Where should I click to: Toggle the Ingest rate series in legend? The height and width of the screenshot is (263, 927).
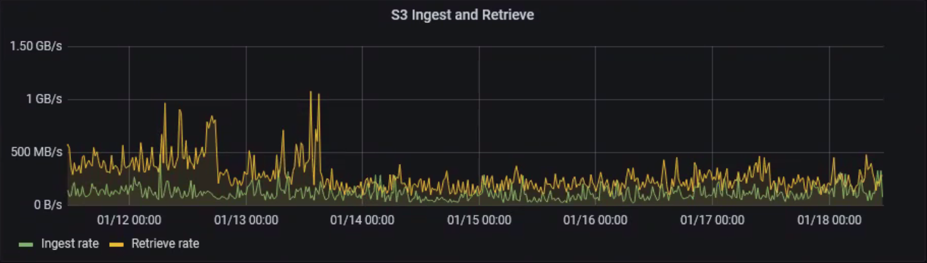point(70,243)
